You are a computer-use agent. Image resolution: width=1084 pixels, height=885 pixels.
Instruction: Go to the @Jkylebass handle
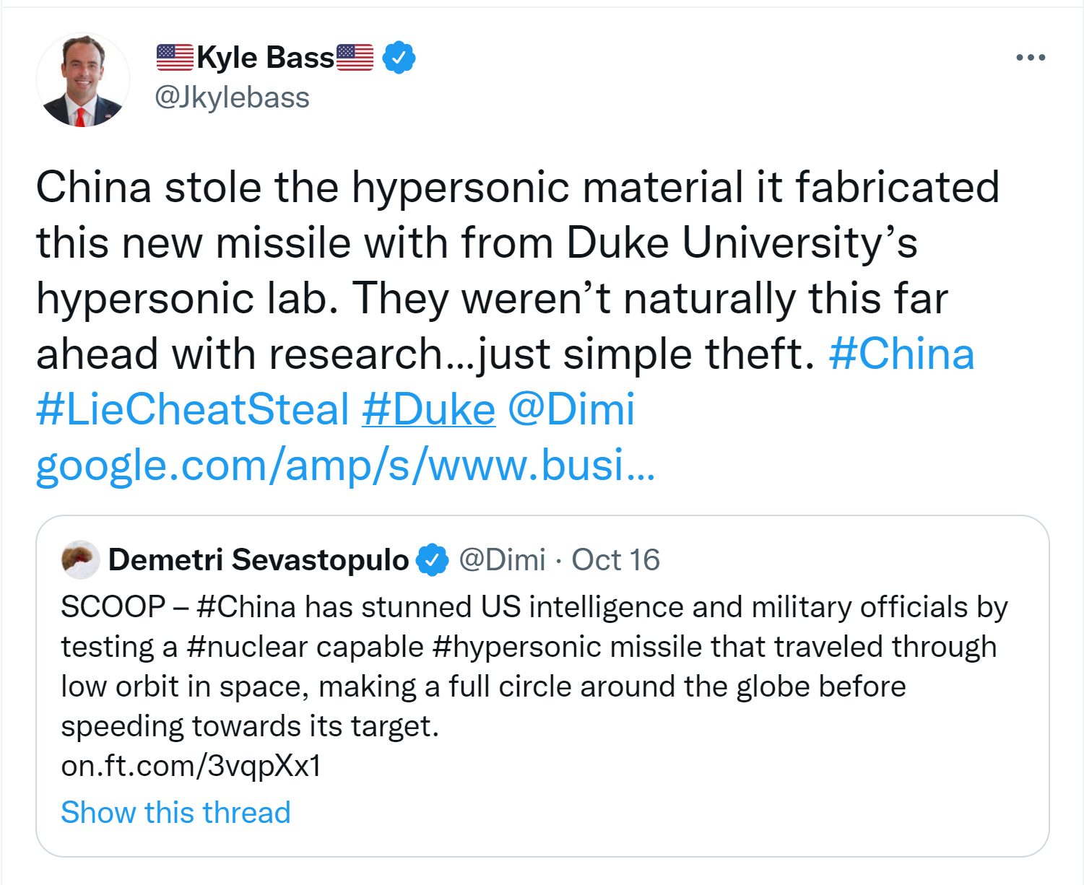click(x=232, y=97)
